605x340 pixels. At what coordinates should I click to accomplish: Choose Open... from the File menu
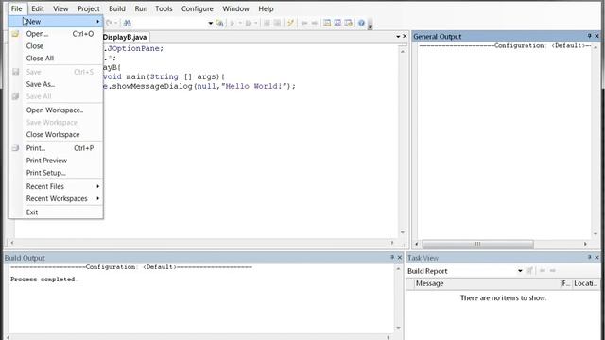point(56,34)
